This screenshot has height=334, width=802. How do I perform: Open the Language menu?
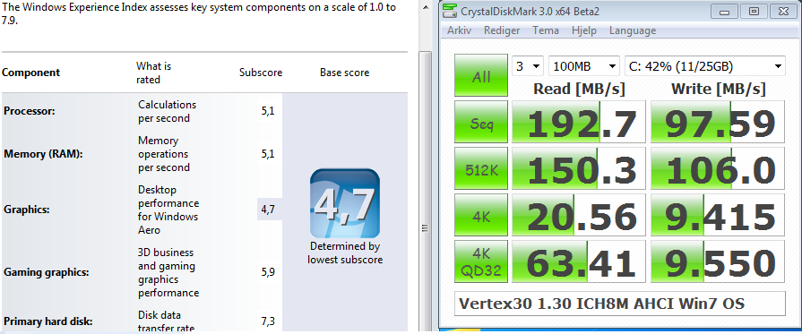coord(632,30)
